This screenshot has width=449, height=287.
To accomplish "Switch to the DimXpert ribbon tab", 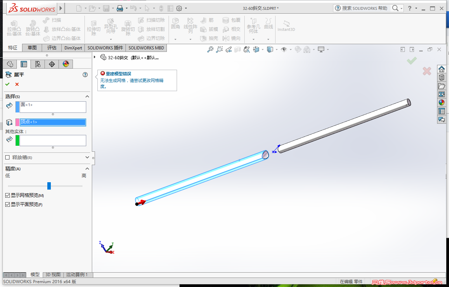I will pos(73,48).
